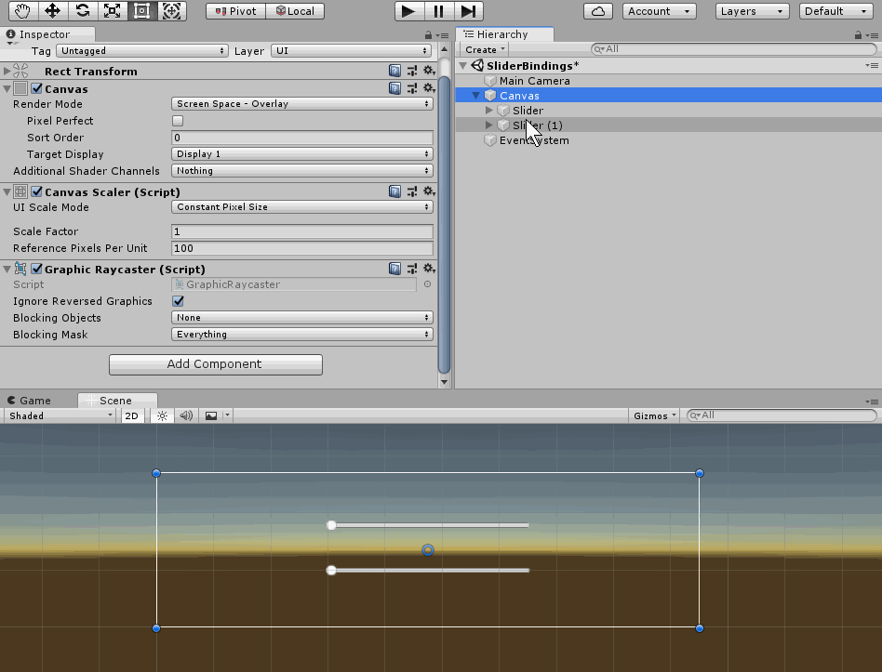The width and height of the screenshot is (882, 672).
Task: Disable the Canvas Scaler component checkbox
Action: pos(36,191)
